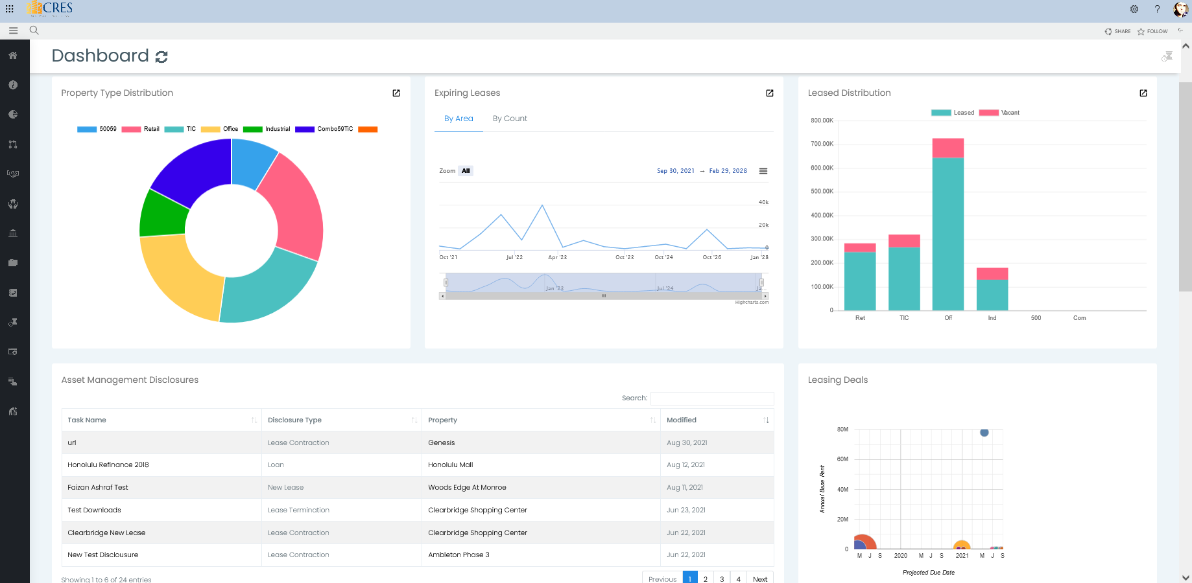The width and height of the screenshot is (1192, 583).
Task: Click the bank institution icon in the sidebar
Action: (12, 233)
